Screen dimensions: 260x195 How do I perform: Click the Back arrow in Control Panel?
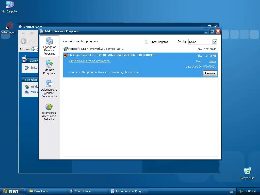[x=24, y=41]
